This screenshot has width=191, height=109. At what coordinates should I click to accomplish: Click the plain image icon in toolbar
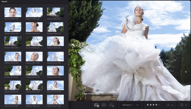(104, 105)
